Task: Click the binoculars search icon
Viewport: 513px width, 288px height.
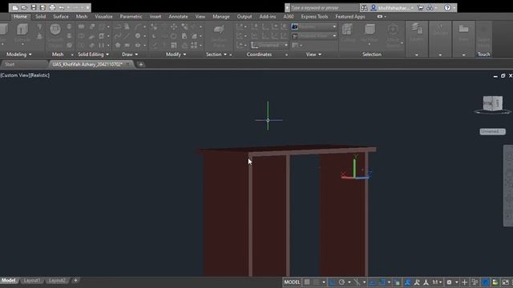Action: click(x=364, y=7)
